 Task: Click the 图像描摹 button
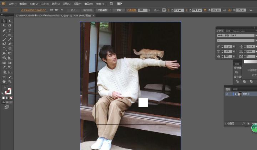tap(102, 10)
